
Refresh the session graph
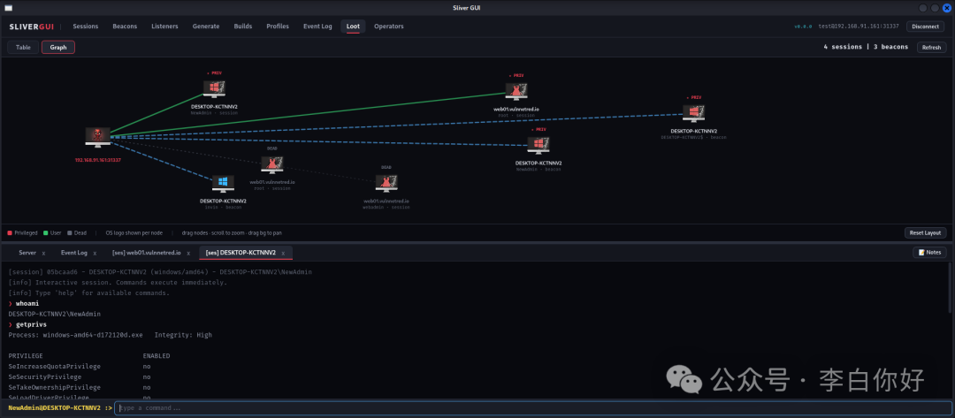pos(931,48)
